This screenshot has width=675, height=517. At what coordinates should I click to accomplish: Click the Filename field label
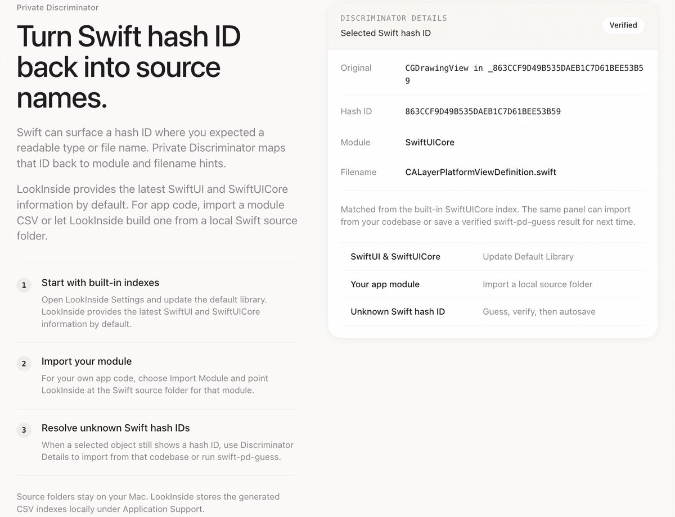(358, 172)
